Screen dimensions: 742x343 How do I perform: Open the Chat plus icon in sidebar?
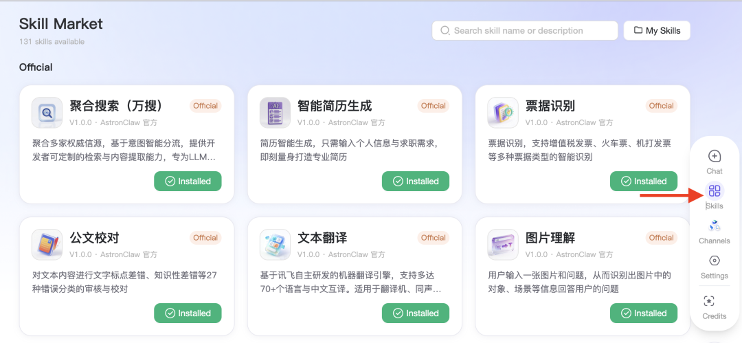[715, 156]
